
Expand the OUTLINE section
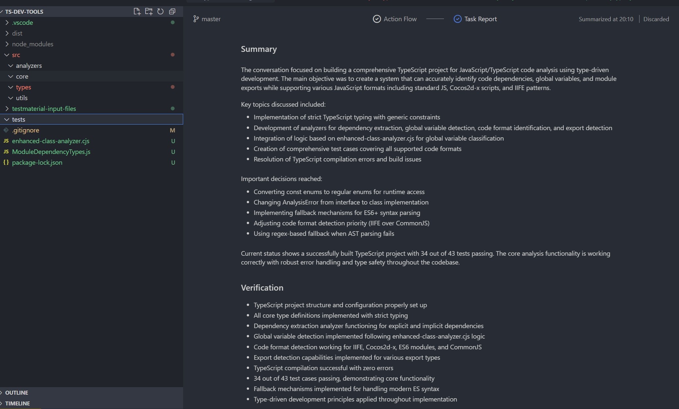point(16,392)
